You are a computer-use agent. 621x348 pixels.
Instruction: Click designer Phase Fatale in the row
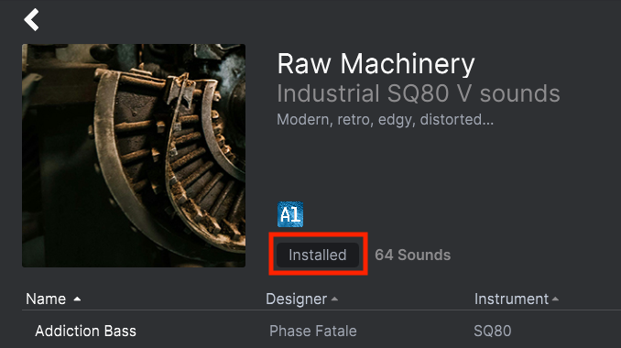313,331
